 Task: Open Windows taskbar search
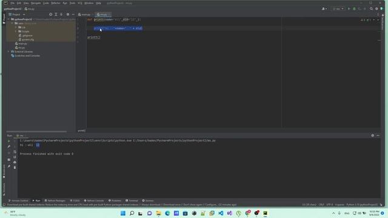(x=132, y=213)
